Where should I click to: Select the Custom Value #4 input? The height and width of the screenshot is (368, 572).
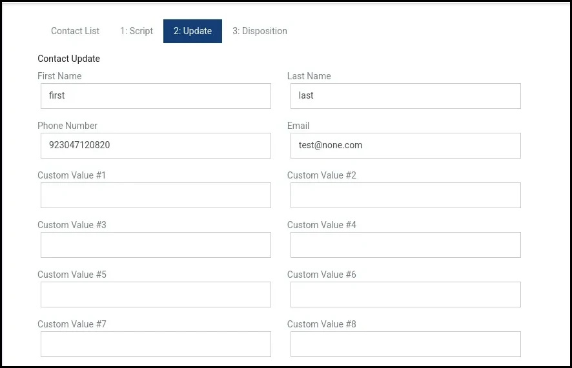(405, 245)
